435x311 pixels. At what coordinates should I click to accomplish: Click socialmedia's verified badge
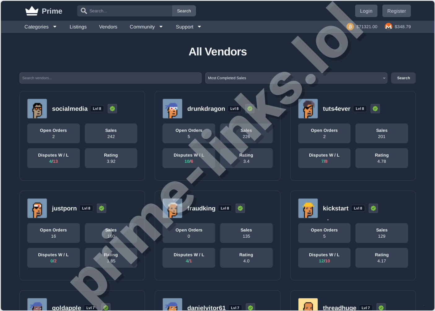pyautogui.click(x=112, y=109)
